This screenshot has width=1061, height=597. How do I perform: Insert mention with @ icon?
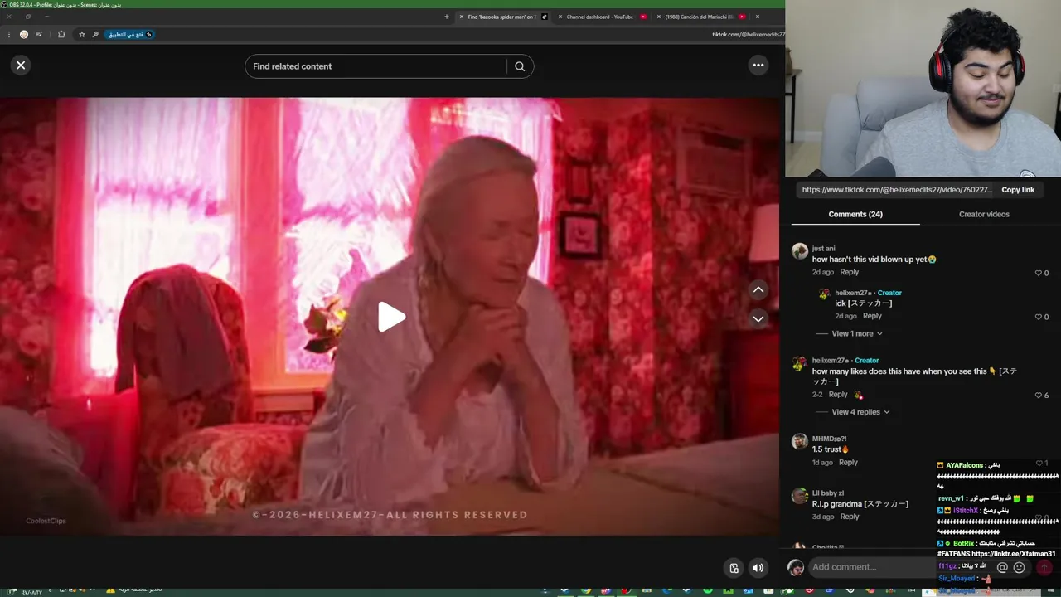1002,567
